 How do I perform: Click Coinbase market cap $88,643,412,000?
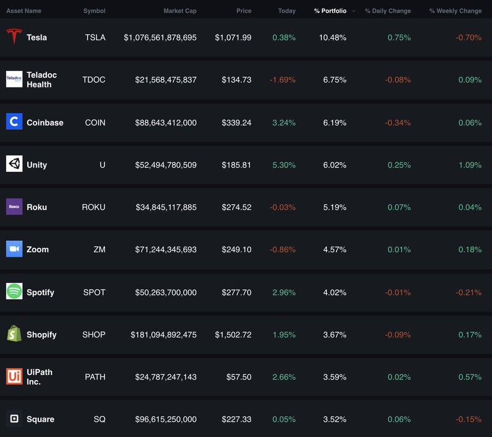166,123
